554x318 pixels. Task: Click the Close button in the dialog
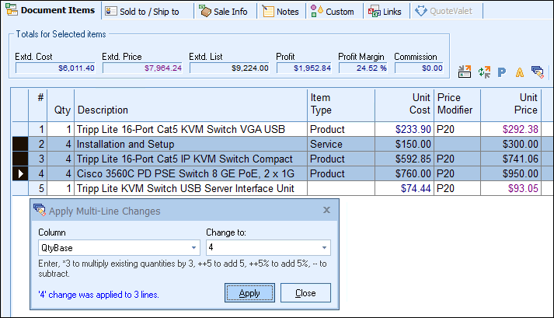pos(305,293)
